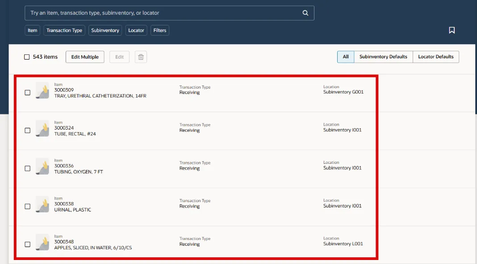Open the Subinventory filter chip

[105, 30]
